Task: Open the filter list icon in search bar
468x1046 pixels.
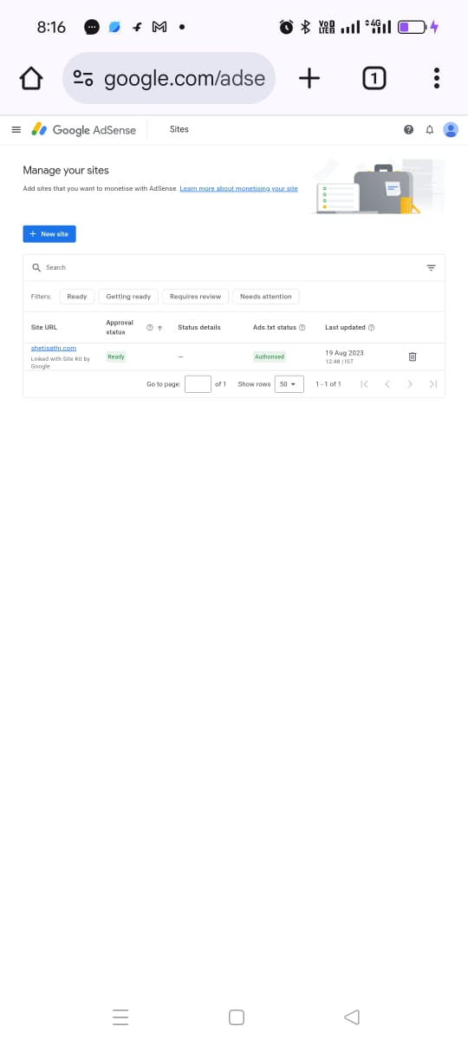Action: pyautogui.click(x=431, y=268)
